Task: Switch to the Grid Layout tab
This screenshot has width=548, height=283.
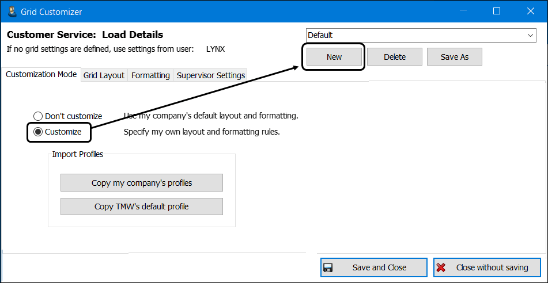Action: click(x=104, y=75)
